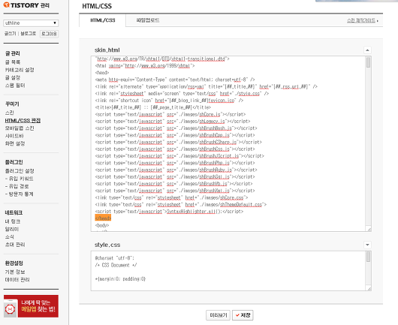Select HTML/CSS 편집 sidebar item
This screenshot has height=325, width=398.
[23, 121]
